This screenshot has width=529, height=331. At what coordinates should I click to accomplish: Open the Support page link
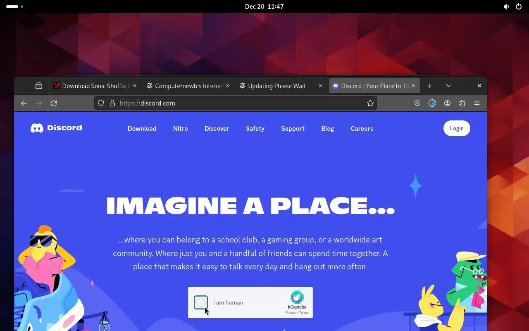(293, 128)
